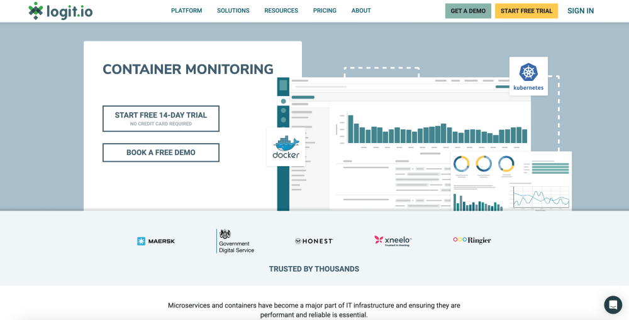Click the Kubernetes logo card
Screen dimensions: 629x320
[x=528, y=77]
